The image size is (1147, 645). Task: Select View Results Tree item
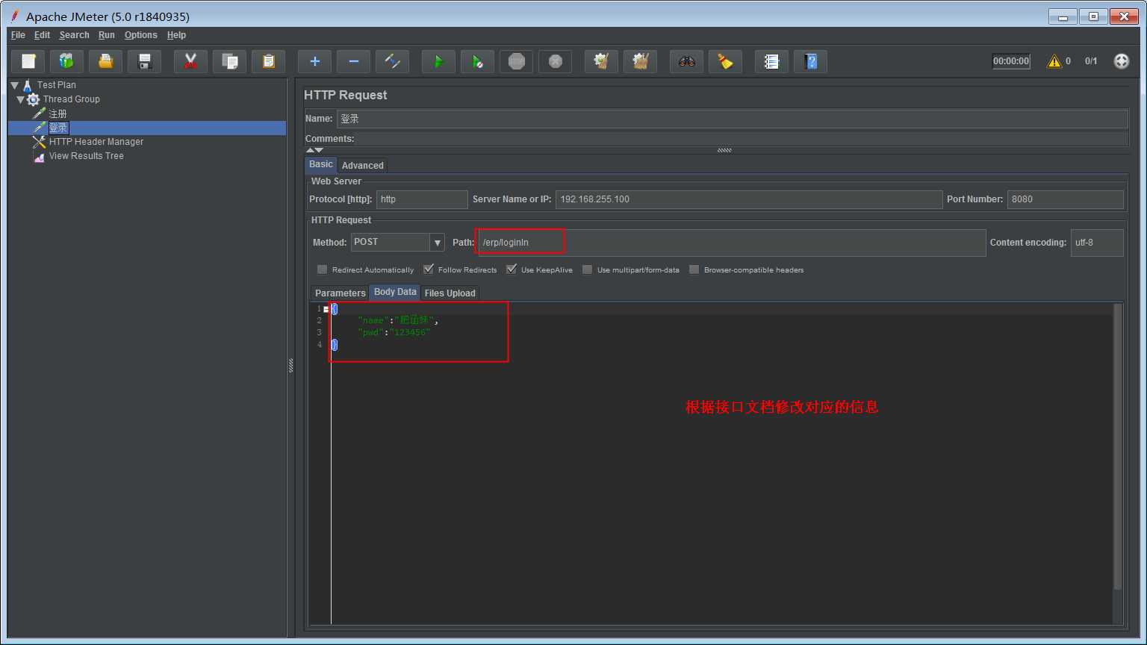86,156
